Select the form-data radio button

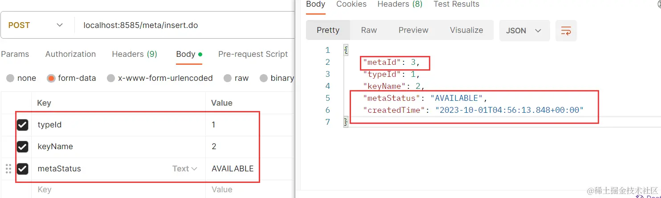pos(51,78)
